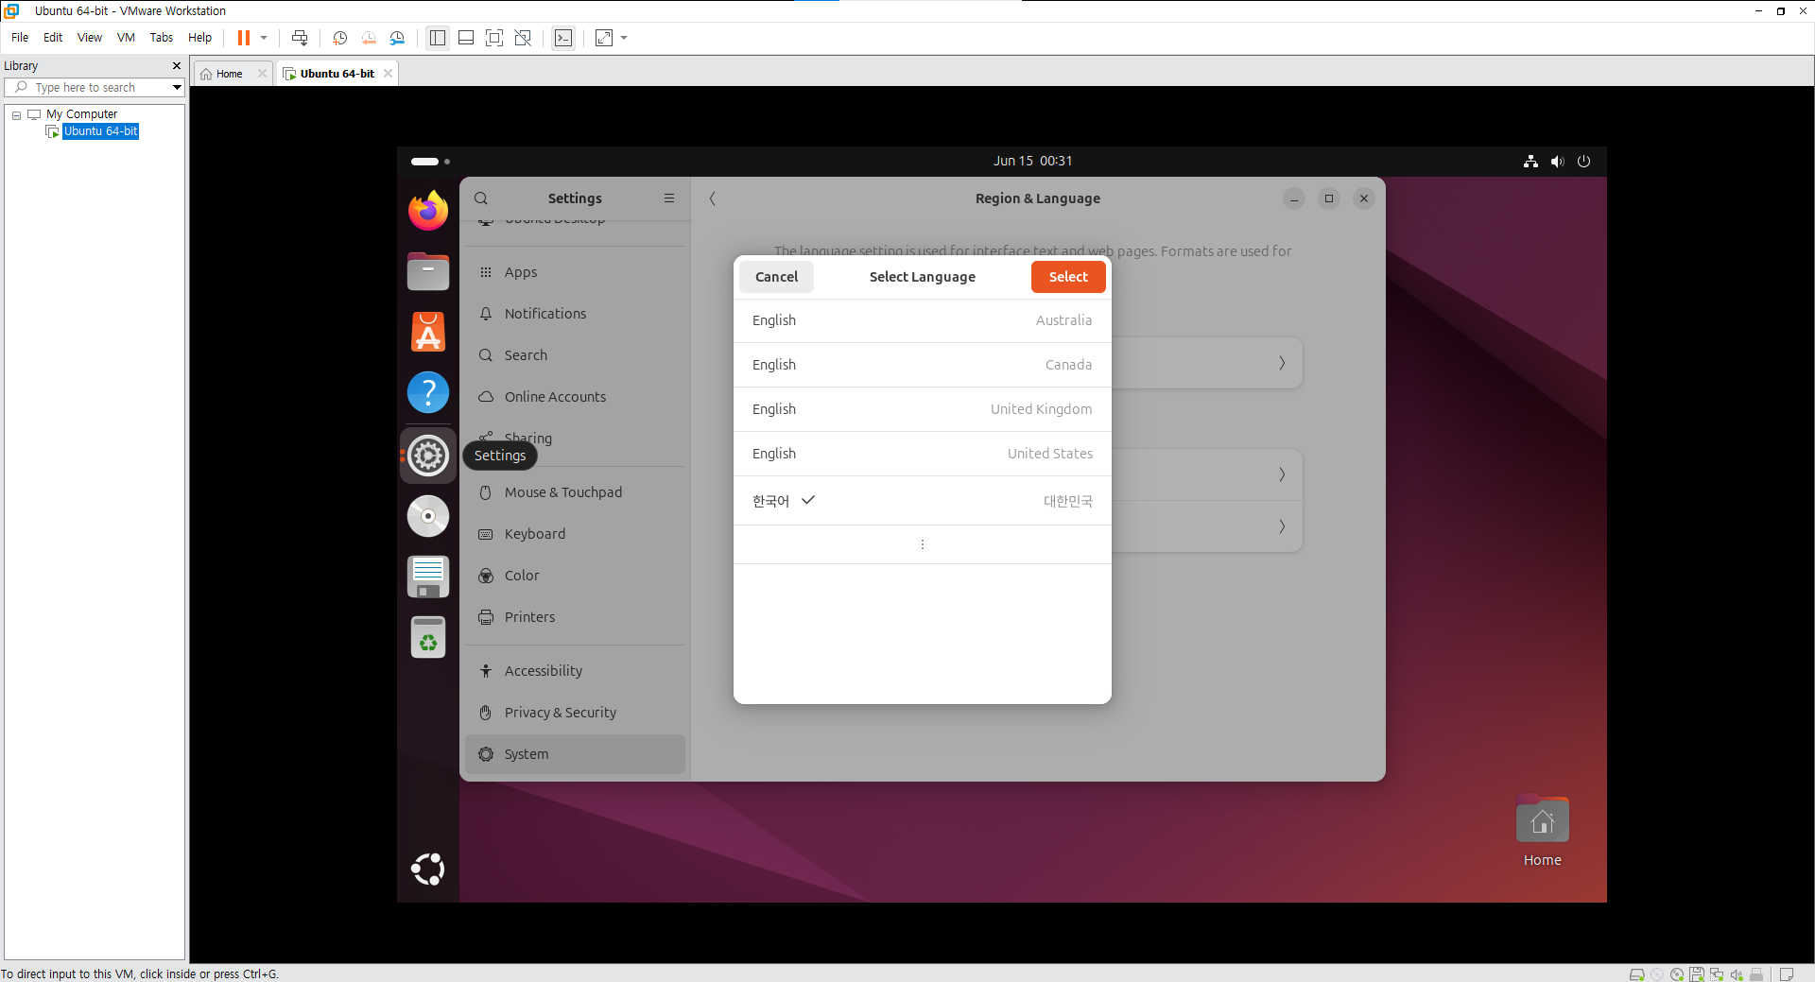The image size is (1815, 982).
Task: Open the Settings hamburger menu
Action: tap(669, 198)
